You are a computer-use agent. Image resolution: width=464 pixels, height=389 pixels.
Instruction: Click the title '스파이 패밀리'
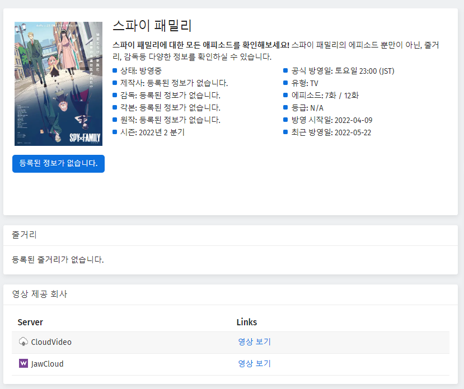pos(152,25)
